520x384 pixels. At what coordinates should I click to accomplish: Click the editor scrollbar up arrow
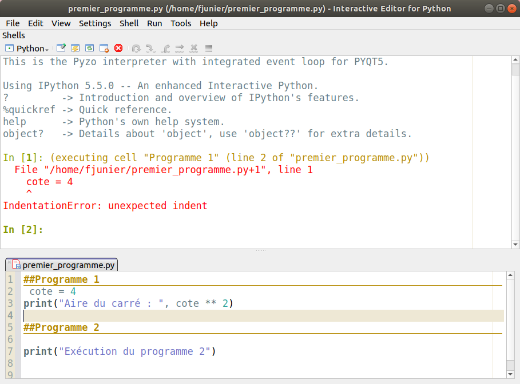[x=510, y=275]
